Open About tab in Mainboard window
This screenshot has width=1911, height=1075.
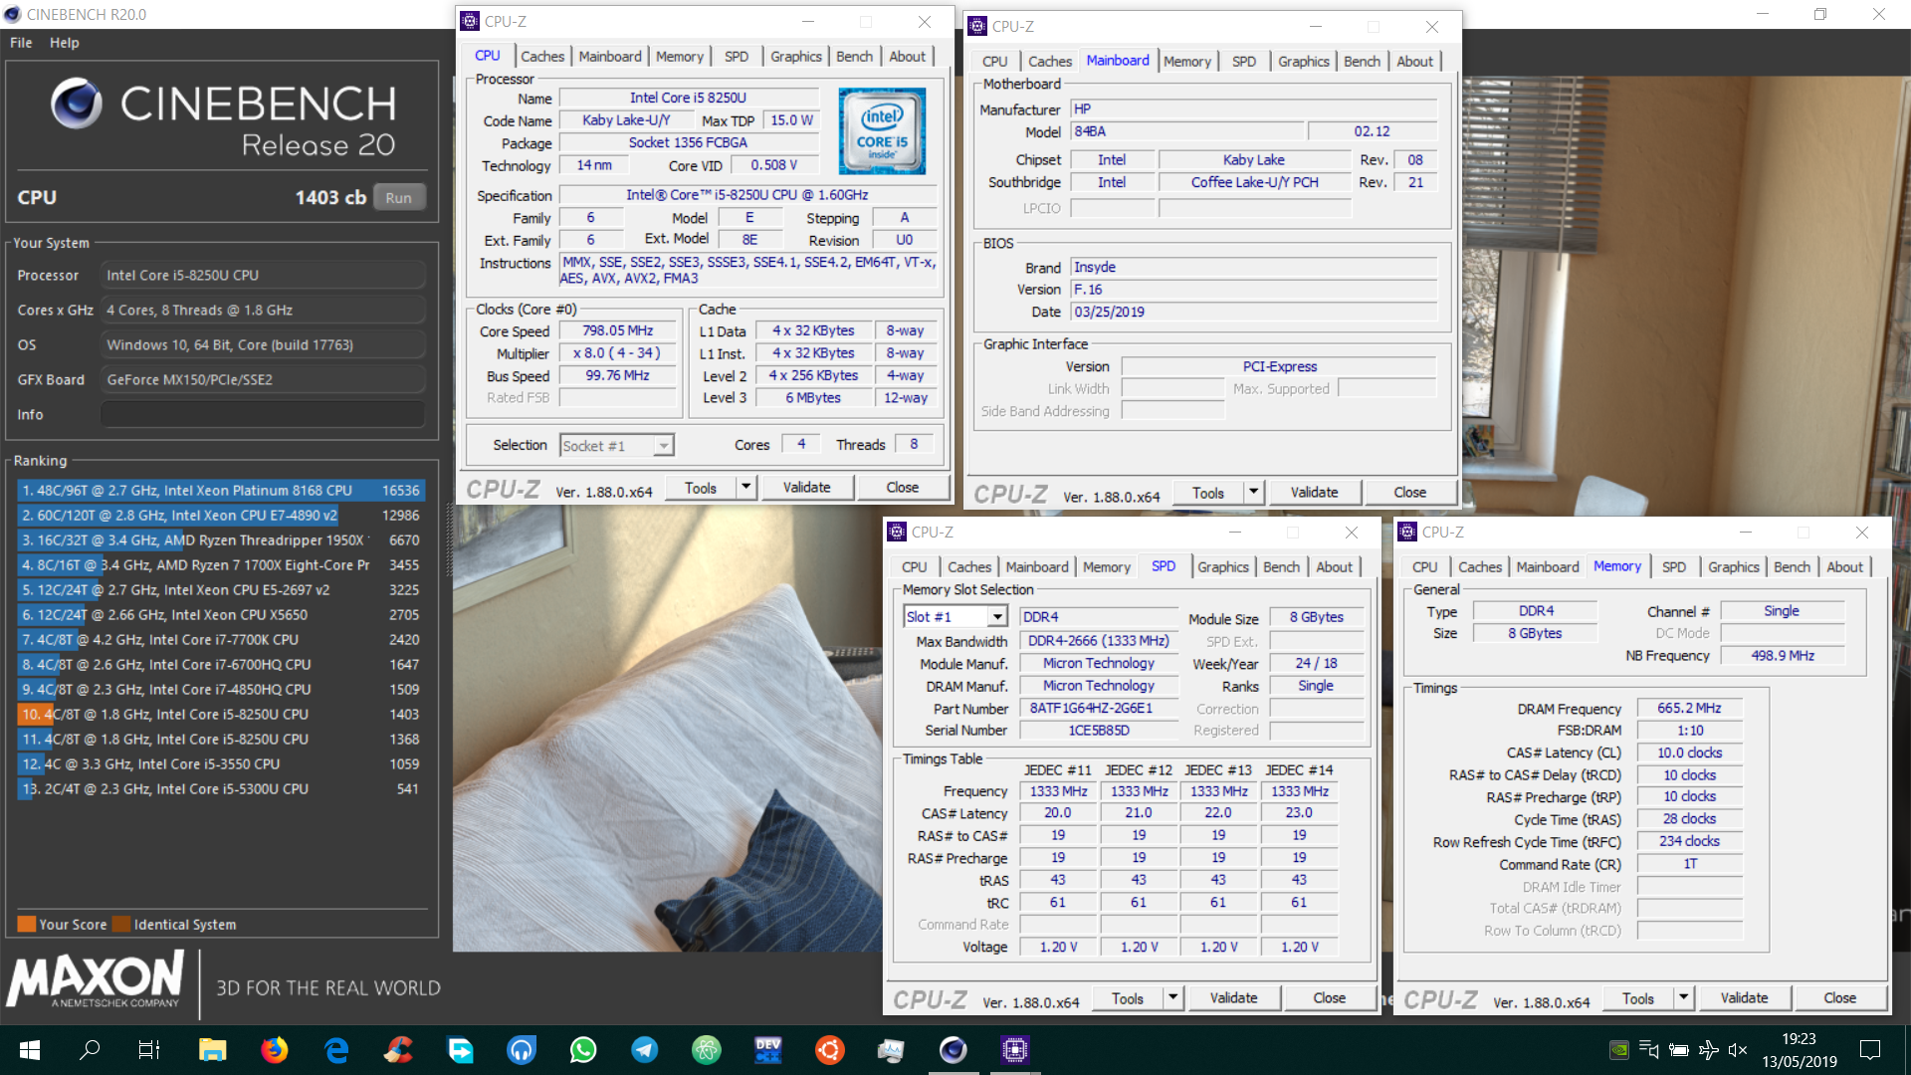pyautogui.click(x=1414, y=62)
